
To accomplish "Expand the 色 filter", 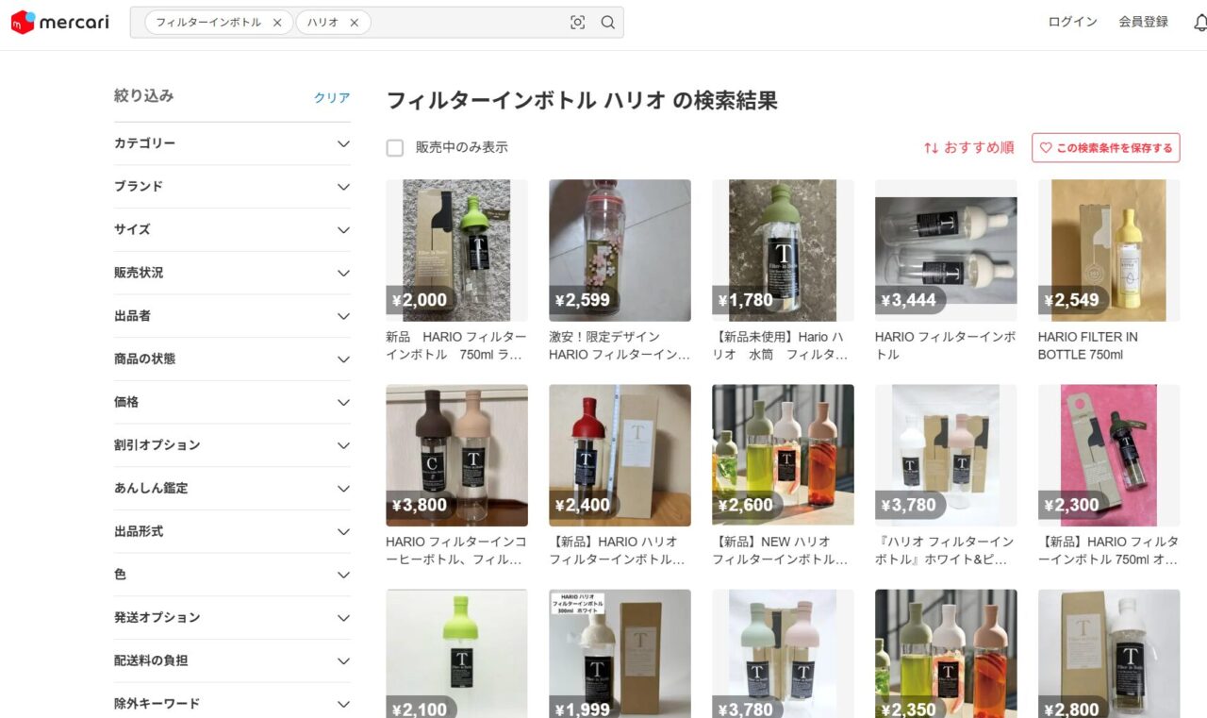I will [232, 575].
